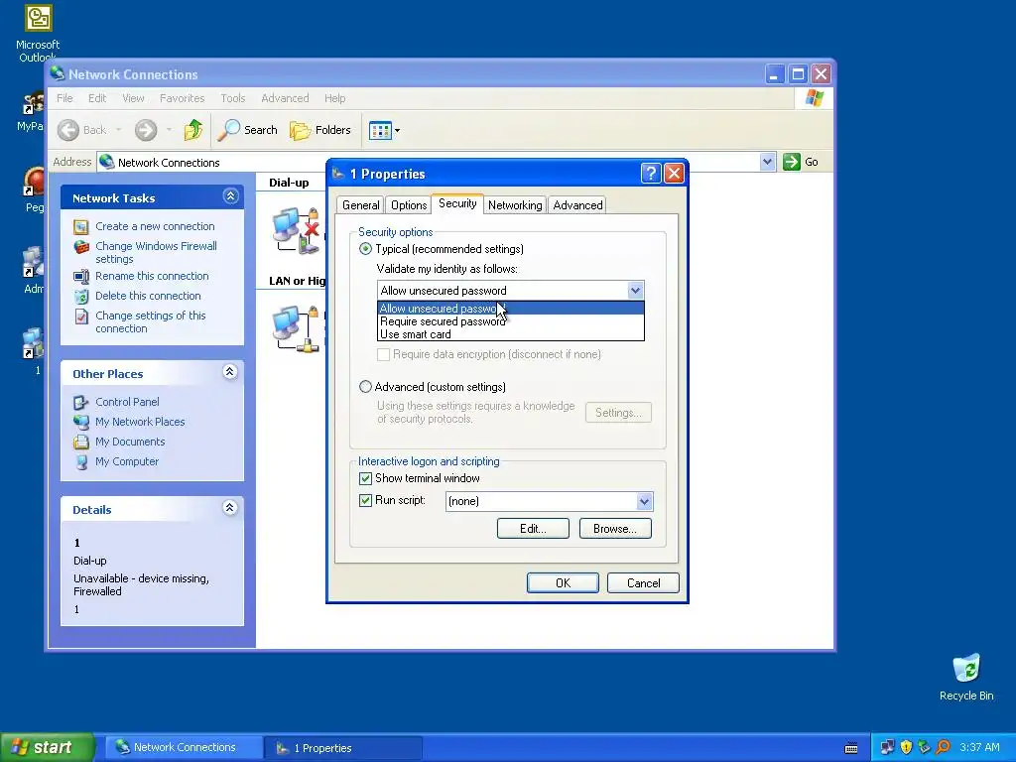Viewport: 1016px width, 762px height.
Task: Collapse the Network Tasks panel
Action: pyautogui.click(x=230, y=196)
